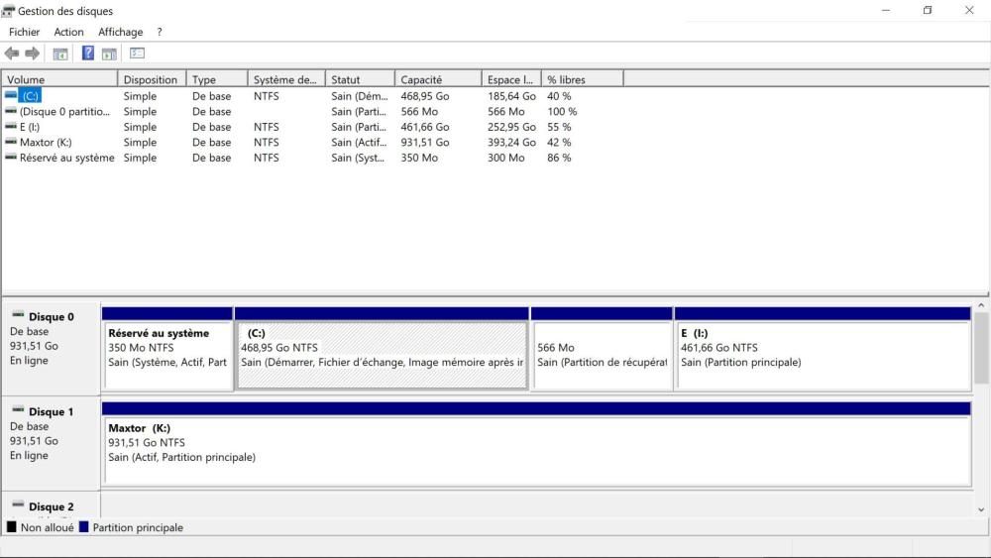Screen dimensions: 991x558
Task: Toggle the console tree show/hide icon
Action: coord(60,55)
